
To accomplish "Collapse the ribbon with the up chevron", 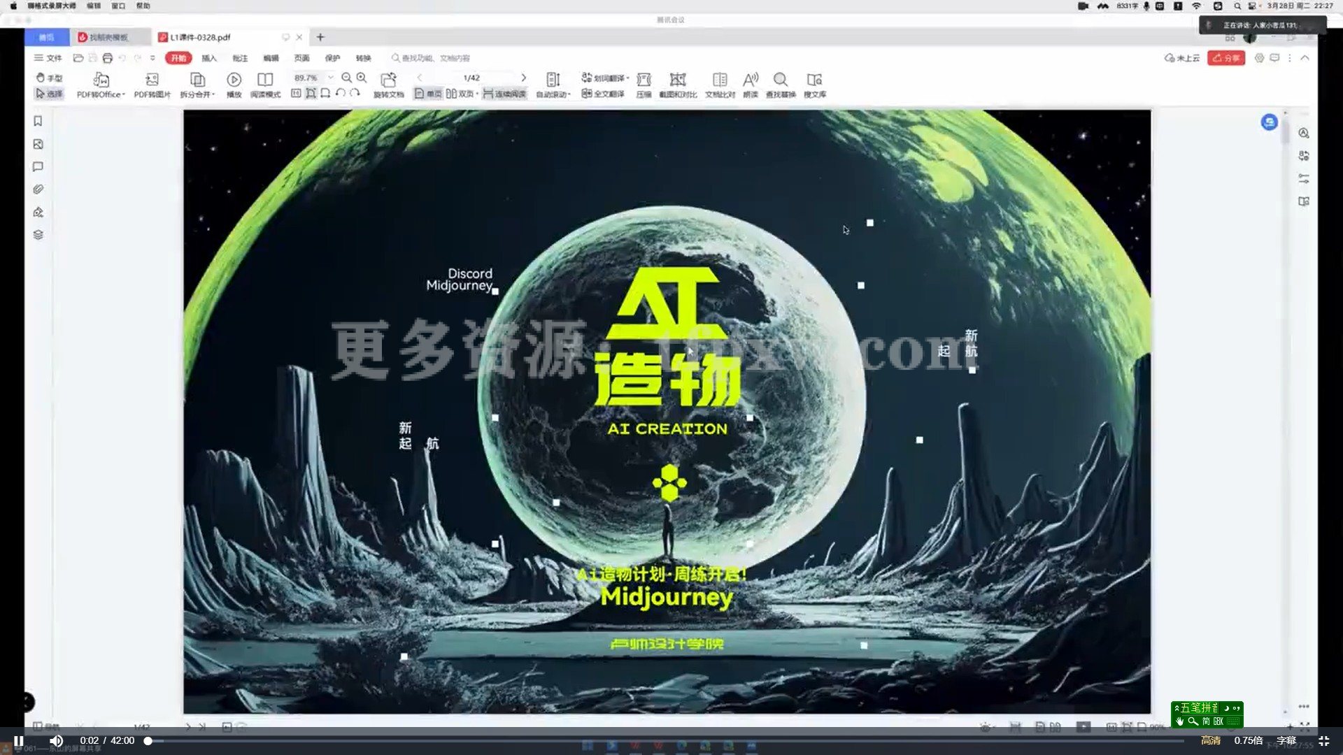I will coord(1305,58).
